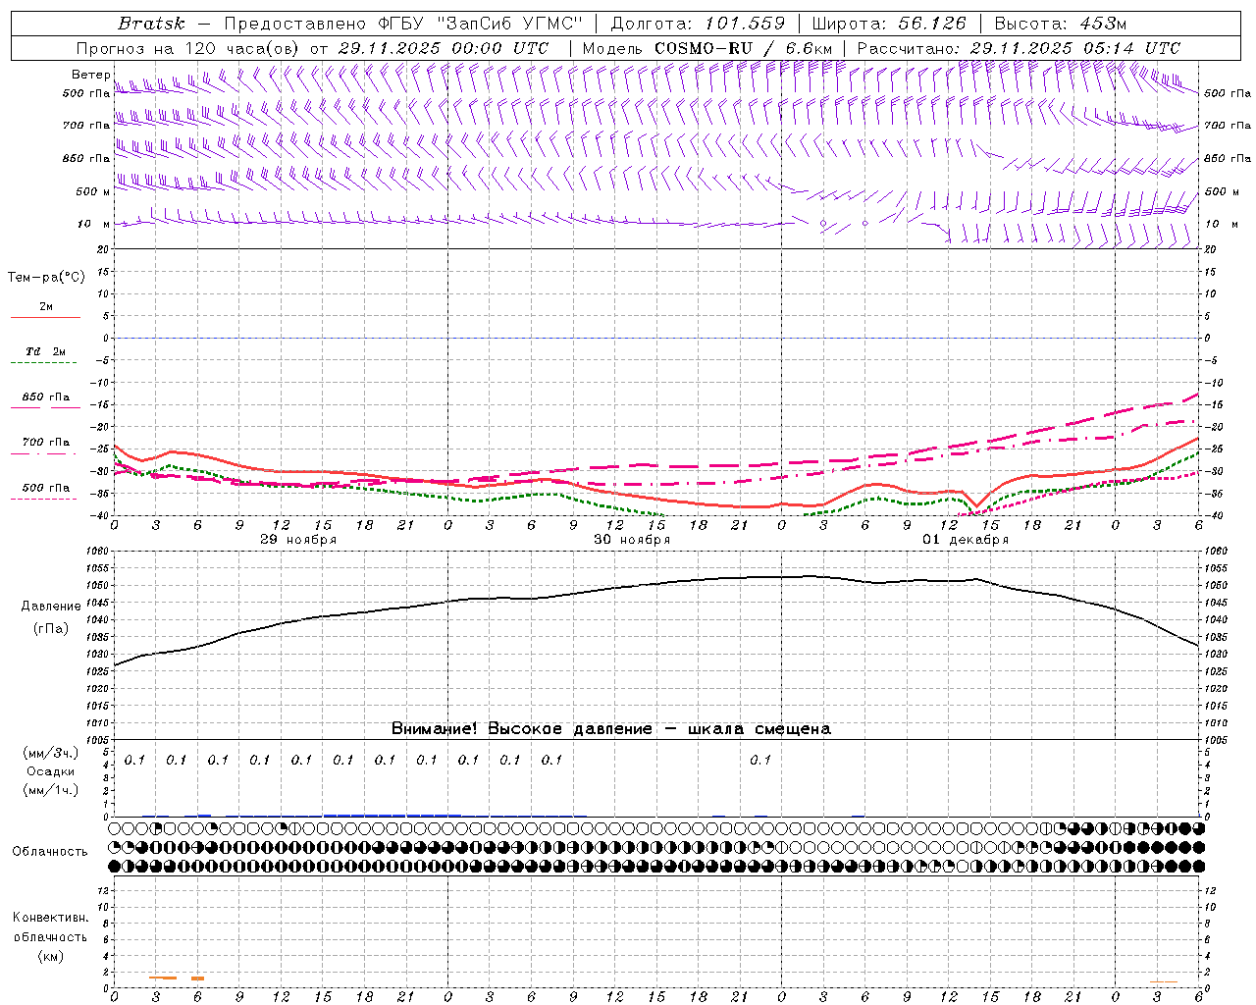Screen dimensions: 1256x1005
Task: Click the high pressure warning text
Action: [x=610, y=728]
